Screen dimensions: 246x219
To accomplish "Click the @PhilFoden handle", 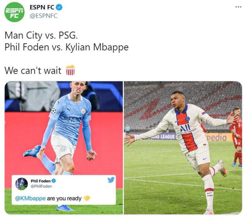I will point(41,186).
